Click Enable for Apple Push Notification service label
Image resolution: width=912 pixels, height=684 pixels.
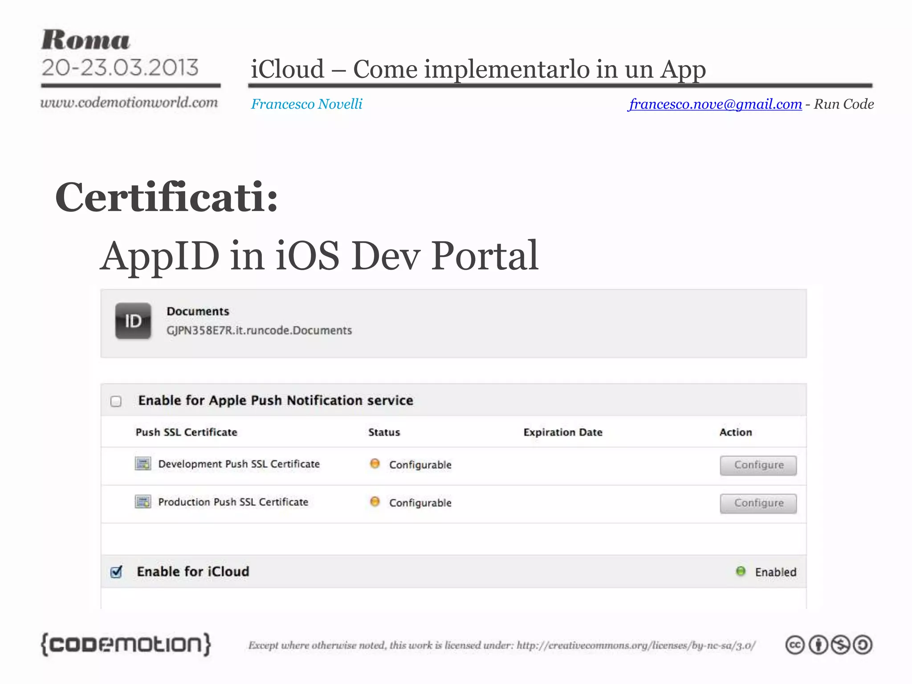[276, 400]
